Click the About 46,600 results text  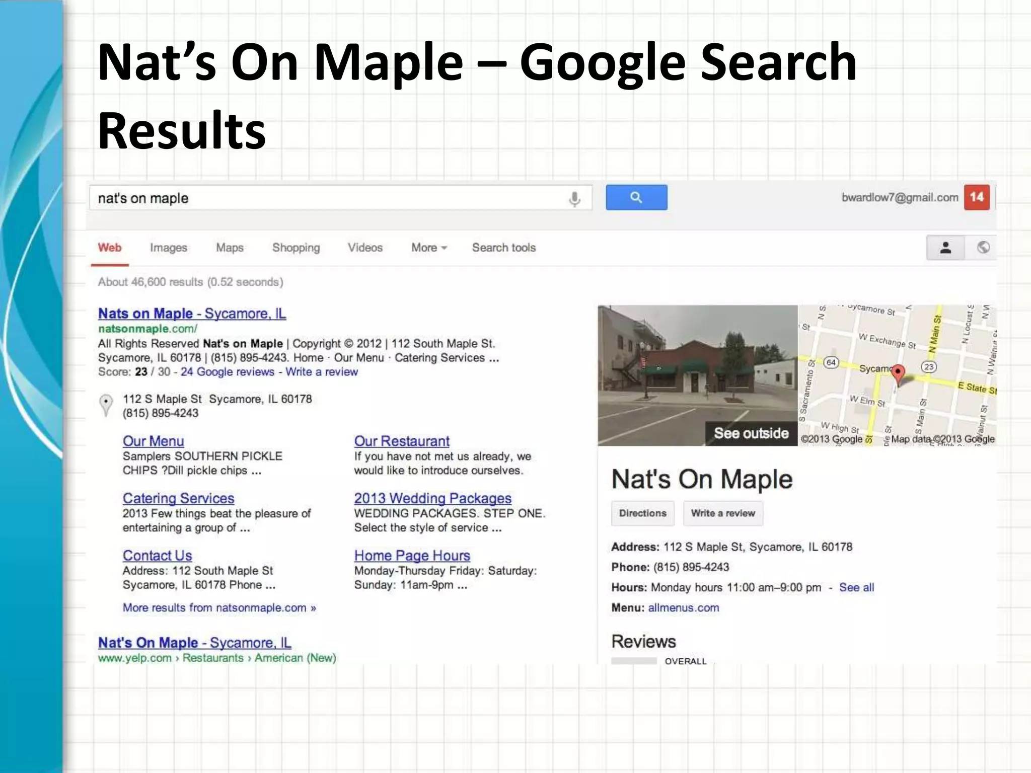point(190,282)
